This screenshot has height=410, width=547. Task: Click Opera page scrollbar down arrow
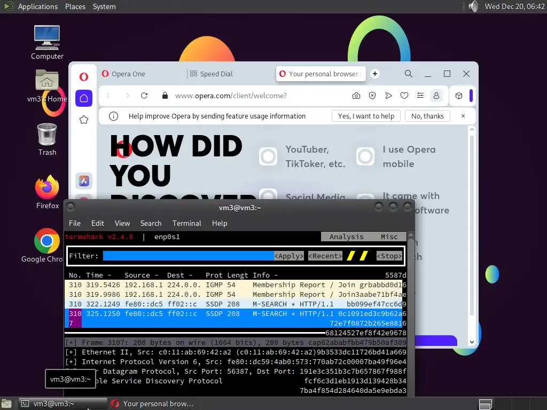(x=472, y=342)
